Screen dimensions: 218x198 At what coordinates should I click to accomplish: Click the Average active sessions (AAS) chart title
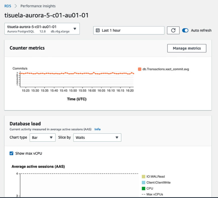click(x=38, y=167)
